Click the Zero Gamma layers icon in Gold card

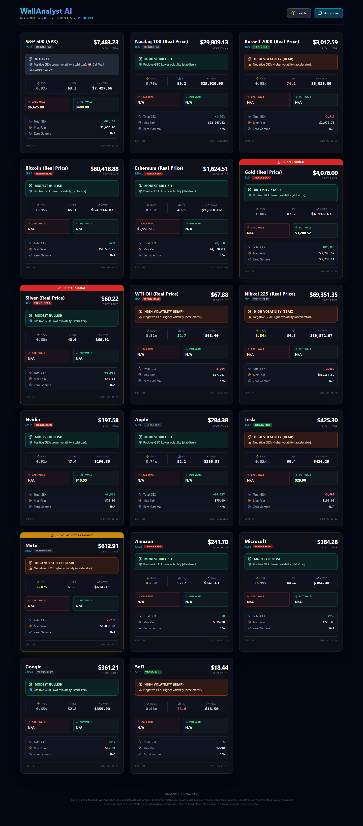(250, 259)
